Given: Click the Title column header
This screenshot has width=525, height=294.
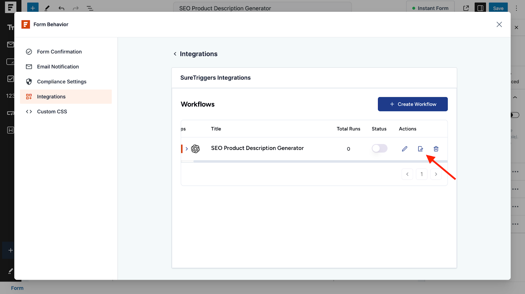Looking at the screenshot, I should tap(216, 129).
